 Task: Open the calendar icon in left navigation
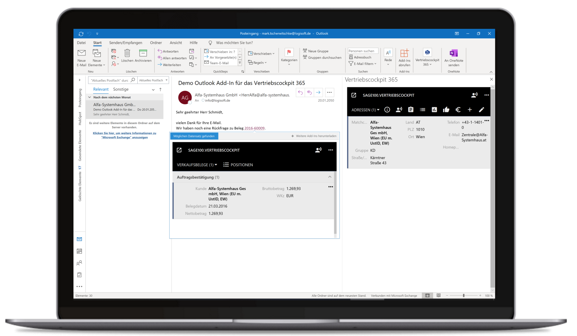tap(79, 251)
